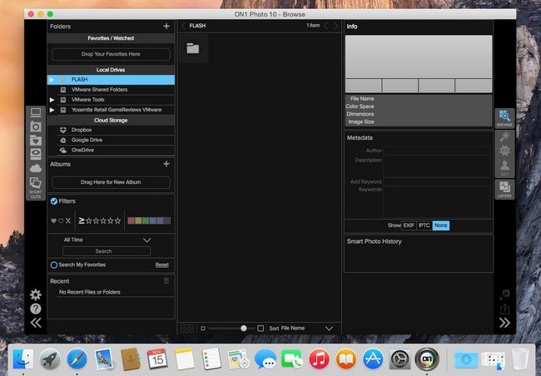Open the Sort File Name dropdown
Image resolution: width=541 pixels, height=376 pixels.
pyautogui.click(x=300, y=329)
